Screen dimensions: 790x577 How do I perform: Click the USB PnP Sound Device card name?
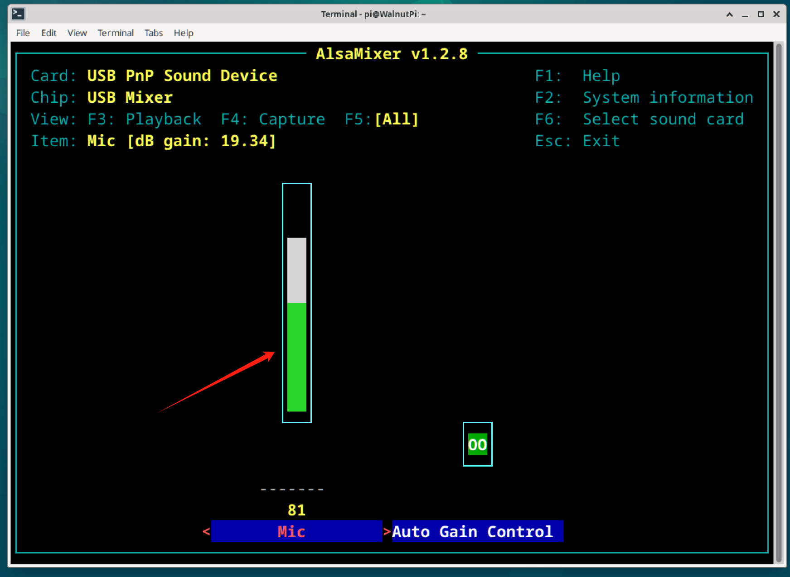tap(182, 76)
